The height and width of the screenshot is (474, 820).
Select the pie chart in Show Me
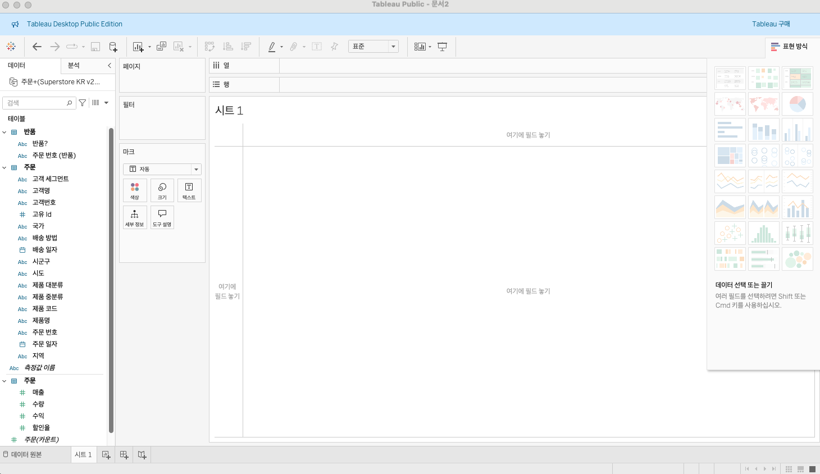click(x=798, y=104)
